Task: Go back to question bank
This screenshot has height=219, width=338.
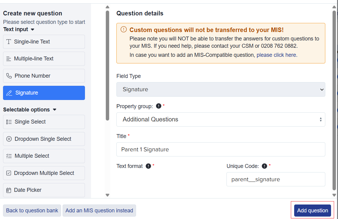Action: tap(32, 210)
